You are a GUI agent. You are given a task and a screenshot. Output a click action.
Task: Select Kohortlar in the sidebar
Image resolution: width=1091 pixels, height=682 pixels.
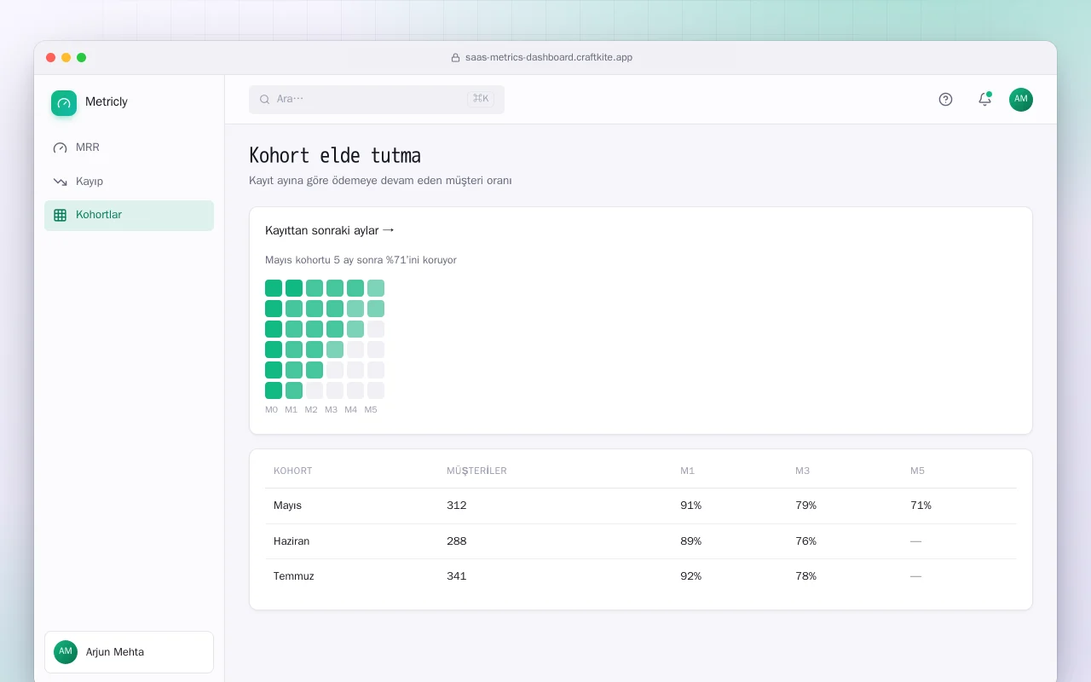[x=129, y=216]
